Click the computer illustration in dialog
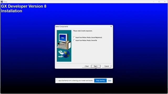168x94 pixels. pyautogui.click(x=64, y=46)
